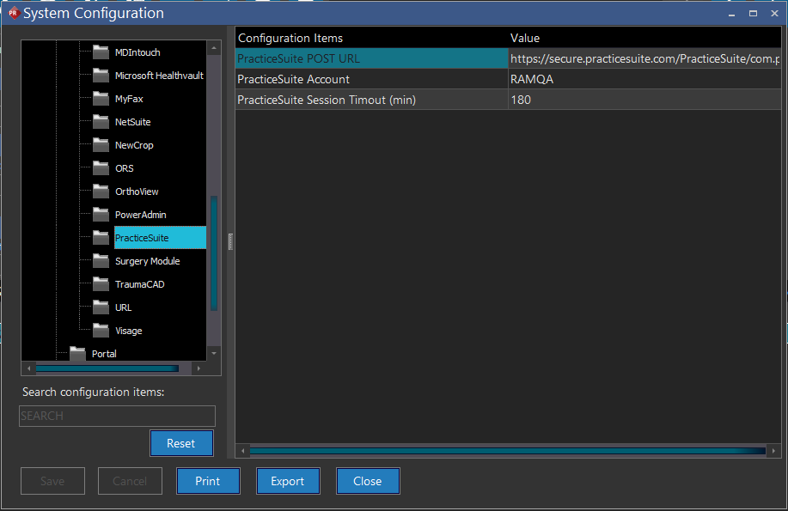788x511 pixels.
Task: Select the ORS tree entry
Action: click(x=124, y=167)
